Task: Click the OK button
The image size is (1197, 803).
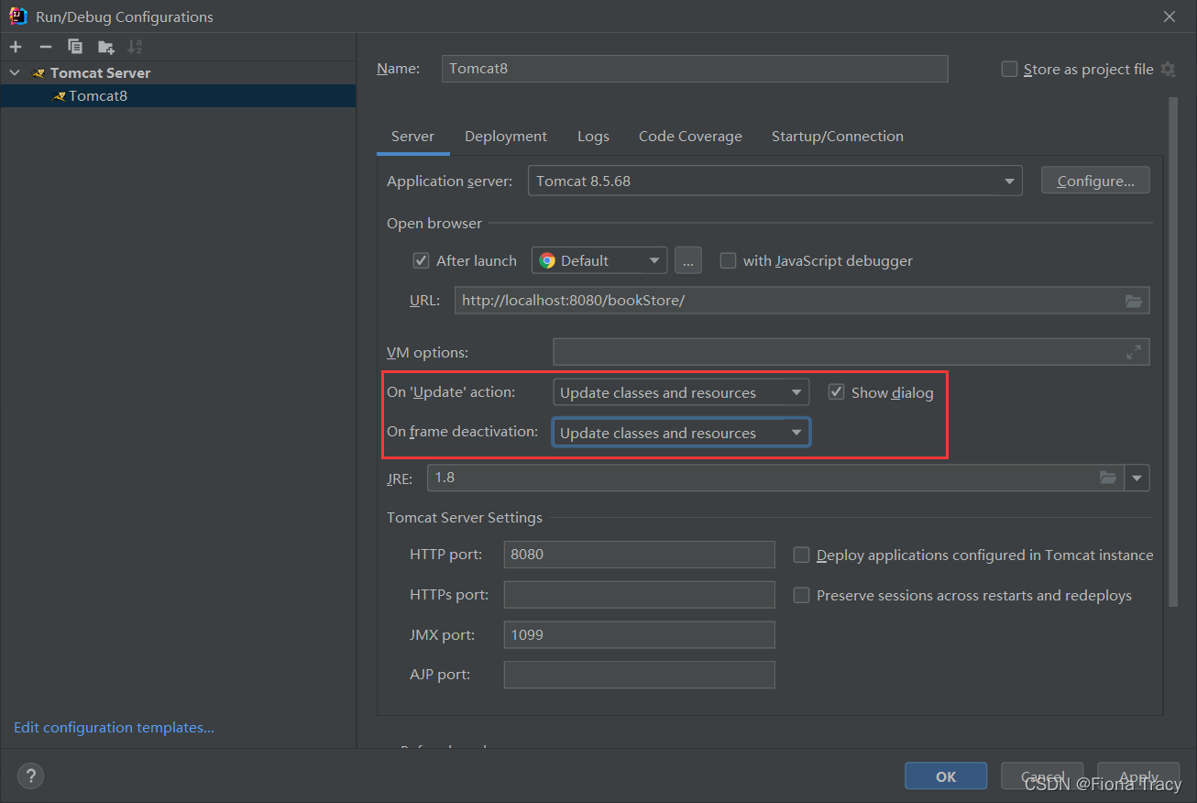Action: (946, 775)
